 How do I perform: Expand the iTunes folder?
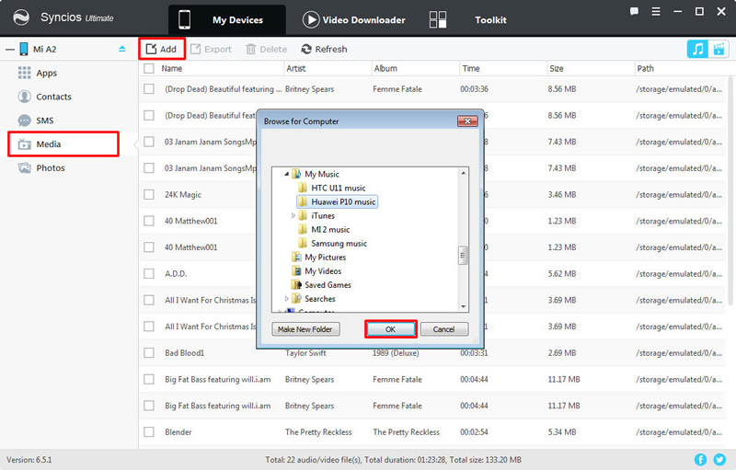tap(293, 216)
